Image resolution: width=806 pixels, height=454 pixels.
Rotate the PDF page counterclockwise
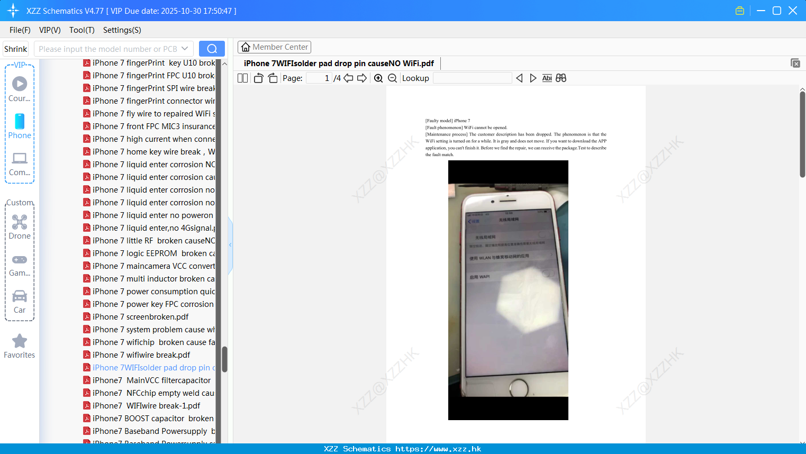pyautogui.click(x=258, y=78)
